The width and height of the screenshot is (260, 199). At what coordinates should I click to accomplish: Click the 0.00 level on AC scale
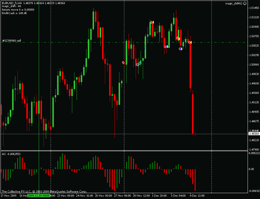click(x=251, y=169)
